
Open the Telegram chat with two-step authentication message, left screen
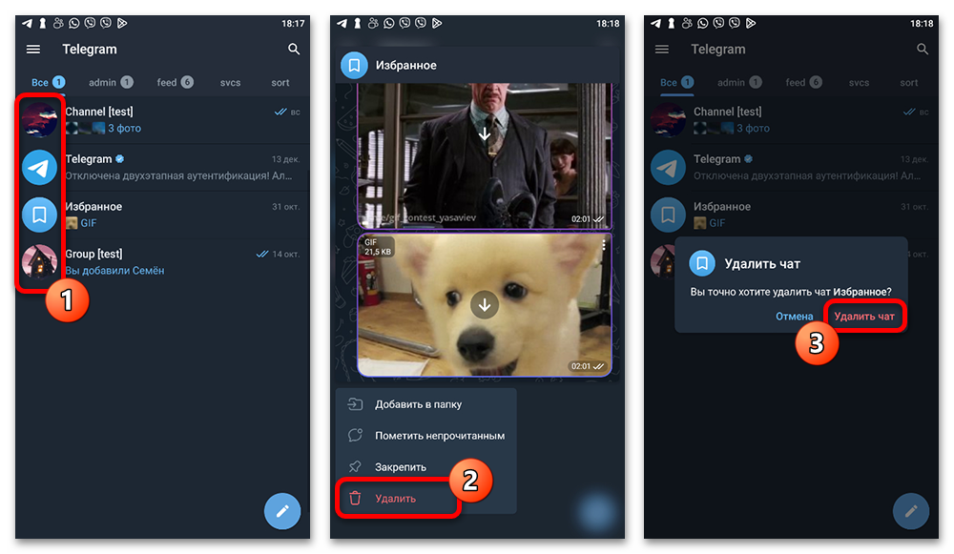coord(163,167)
